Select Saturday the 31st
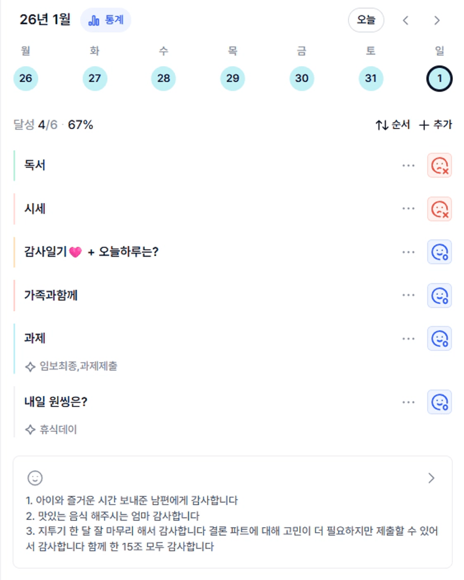The image size is (464, 580). tap(370, 78)
